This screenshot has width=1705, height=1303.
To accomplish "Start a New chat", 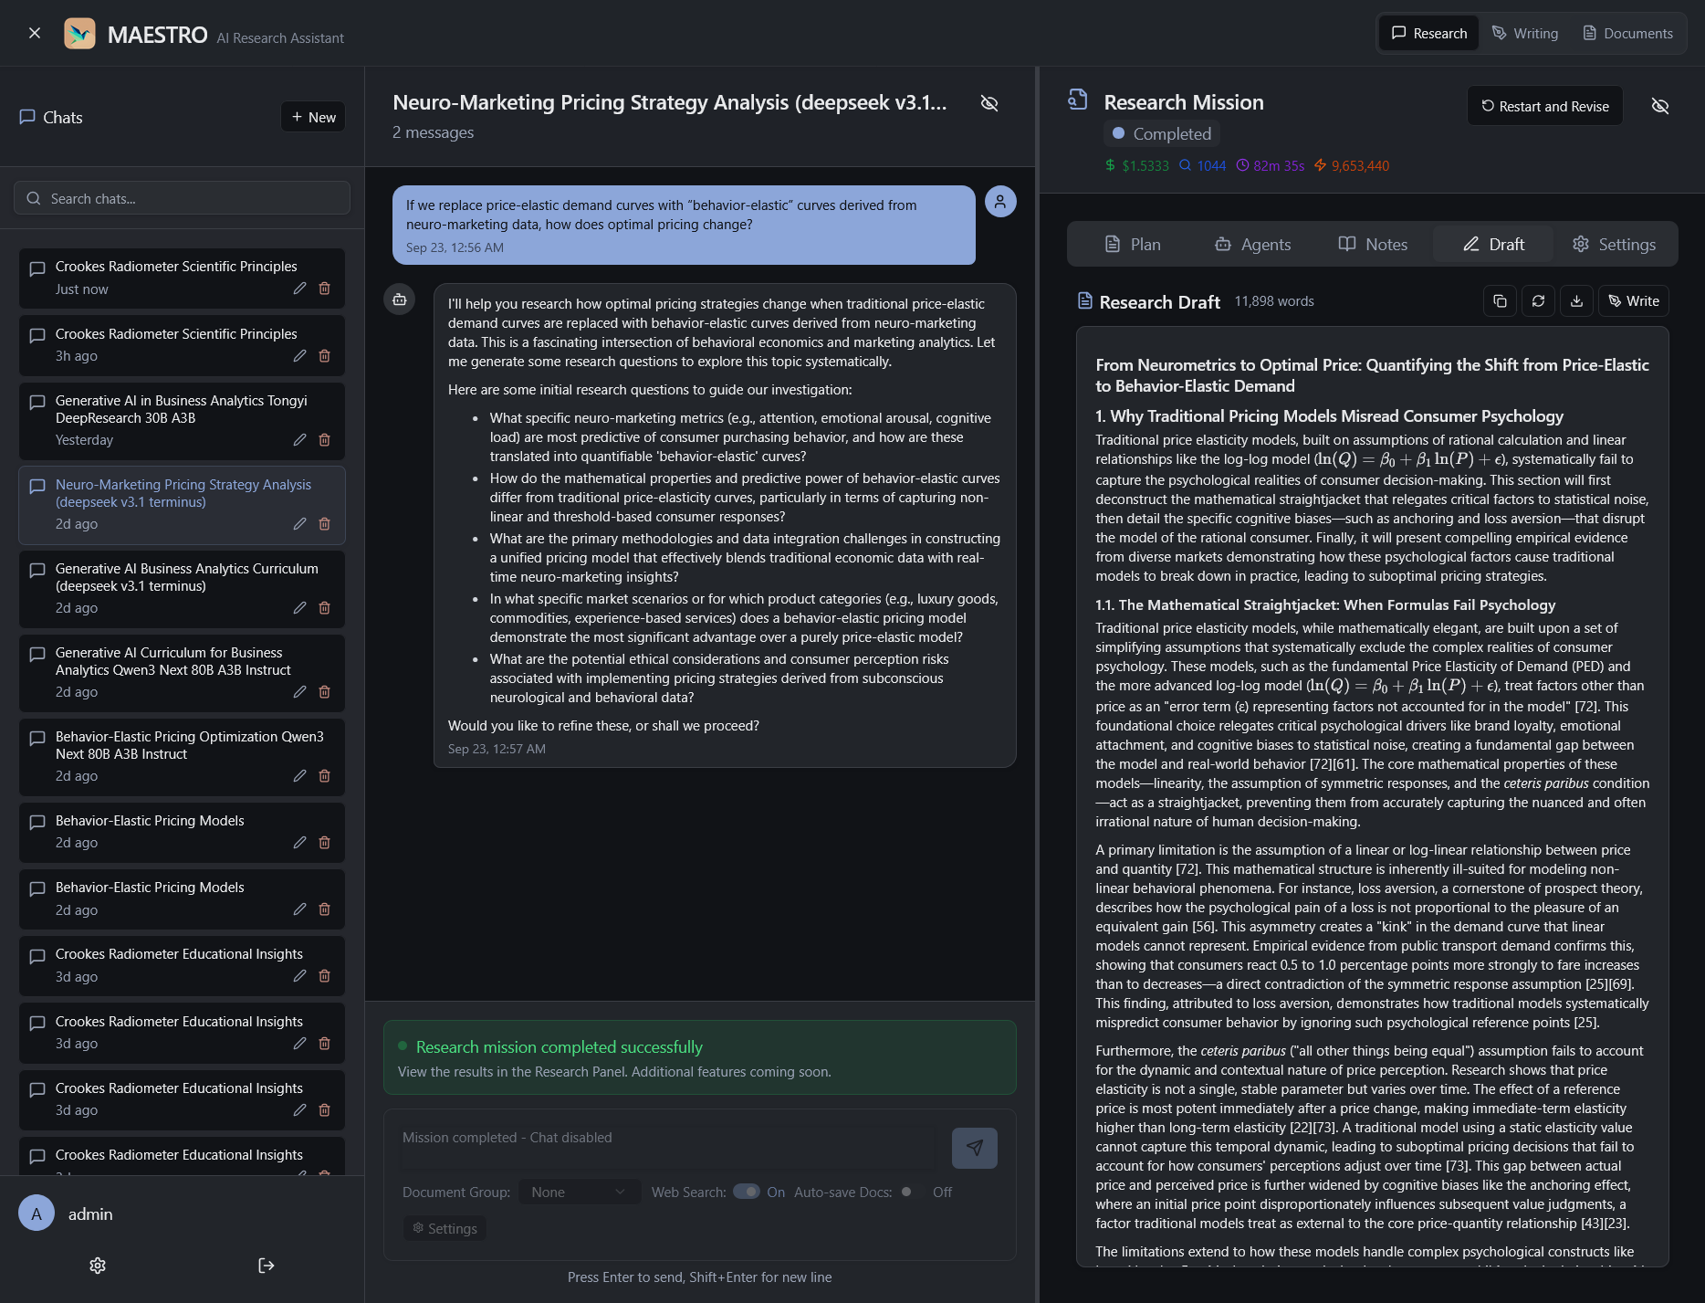I will [313, 117].
